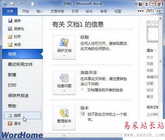Switch to the 审阅 ribbon tab
Image resolution: width=165 pixels, height=140 pixels.
[x=104, y=11]
